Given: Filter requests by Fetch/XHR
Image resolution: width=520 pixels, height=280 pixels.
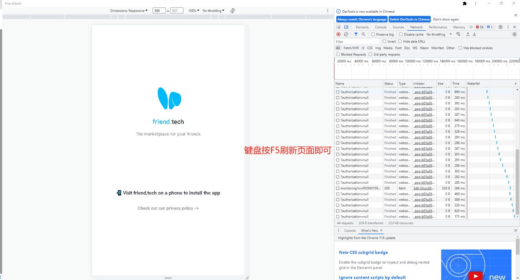Looking at the screenshot, I should tap(351, 48).
